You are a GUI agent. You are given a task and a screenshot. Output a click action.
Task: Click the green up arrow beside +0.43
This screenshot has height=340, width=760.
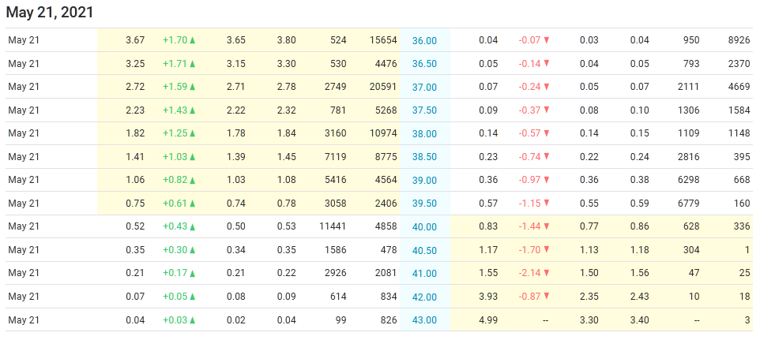point(193,226)
